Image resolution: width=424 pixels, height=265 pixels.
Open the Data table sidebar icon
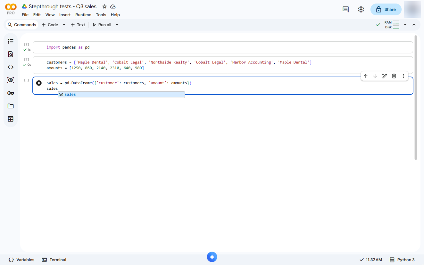tap(11, 119)
